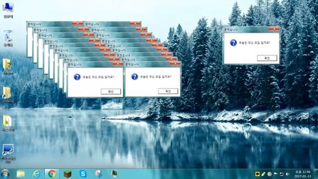Open the volume speaker tray icon

pos(288,174)
